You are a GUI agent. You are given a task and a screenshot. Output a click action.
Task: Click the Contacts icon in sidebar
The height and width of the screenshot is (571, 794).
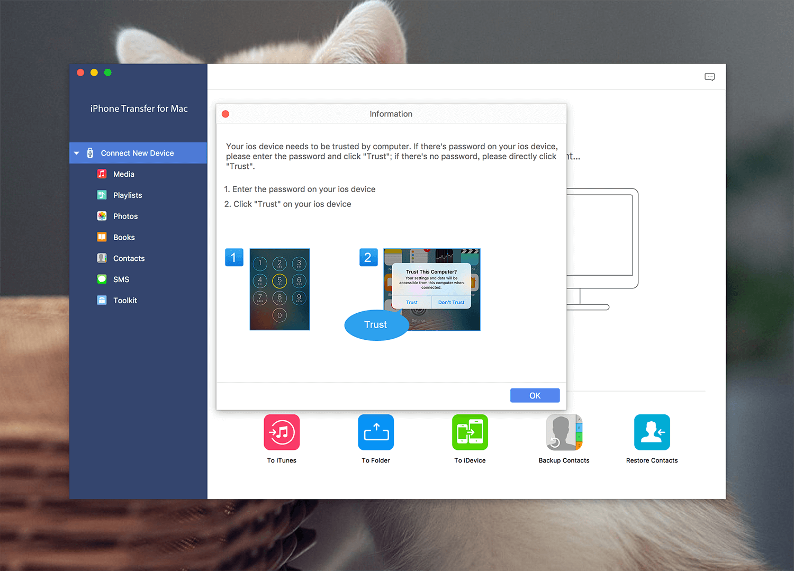click(102, 258)
